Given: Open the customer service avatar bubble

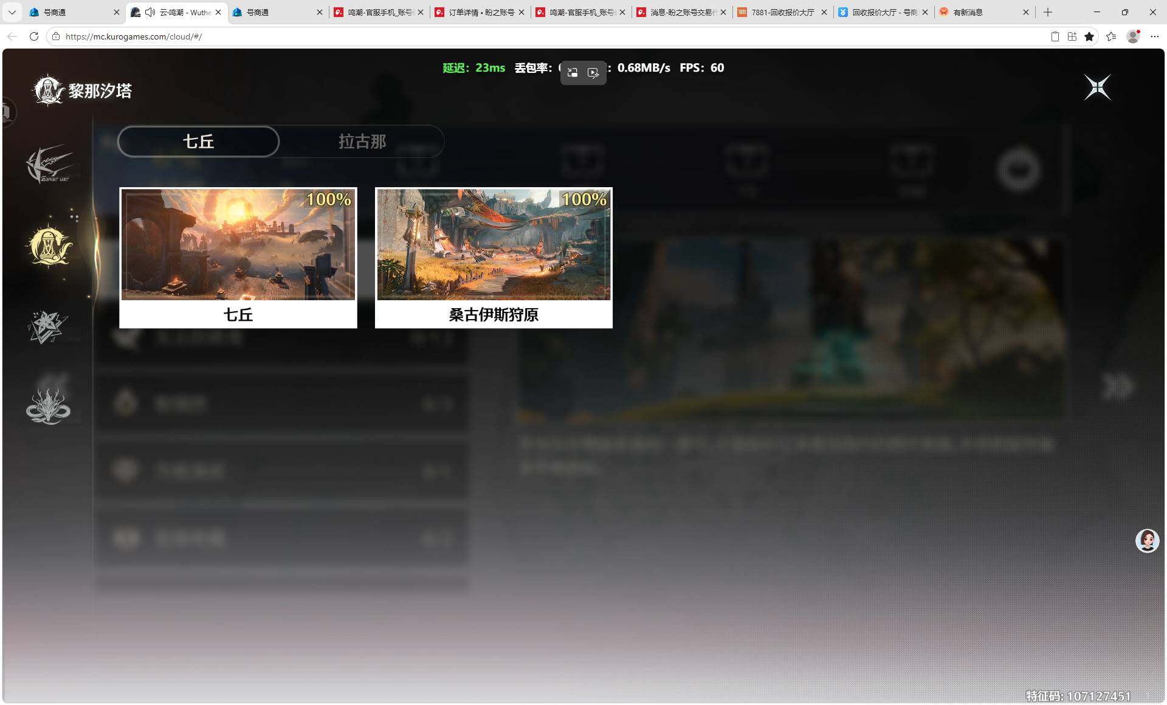Looking at the screenshot, I should pyautogui.click(x=1148, y=540).
